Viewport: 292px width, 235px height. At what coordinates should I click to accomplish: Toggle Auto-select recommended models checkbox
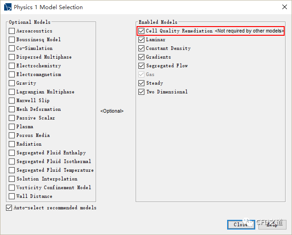pyautogui.click(x=9, y=208)
